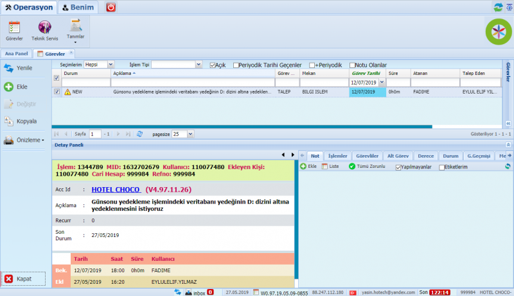Open Görevliler detail tab

click(367, 156)
